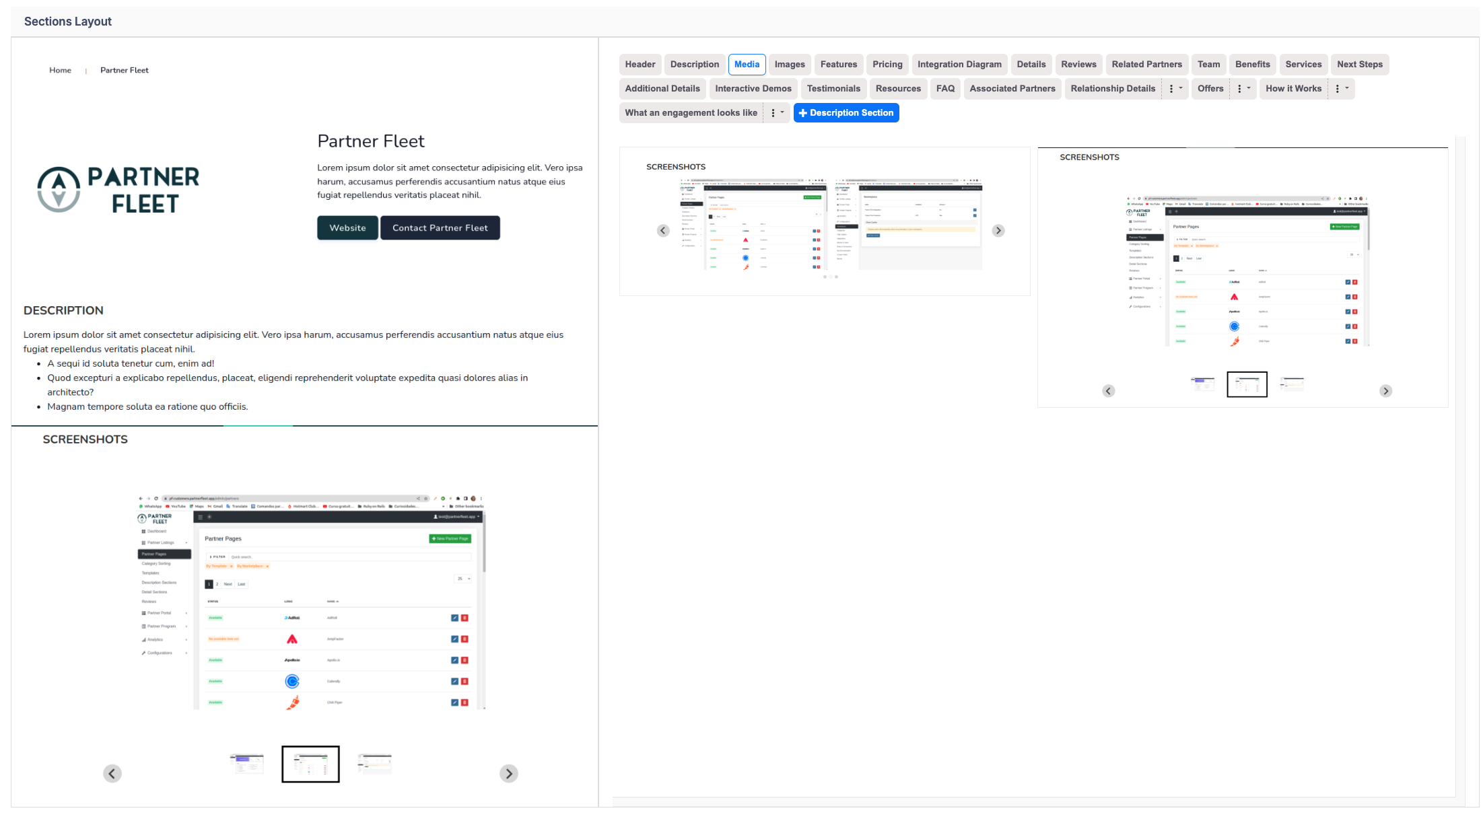Viewport: 1481px width, 823px height.
Task: Open the FAQ tab
Action: [x=945, y=89]
